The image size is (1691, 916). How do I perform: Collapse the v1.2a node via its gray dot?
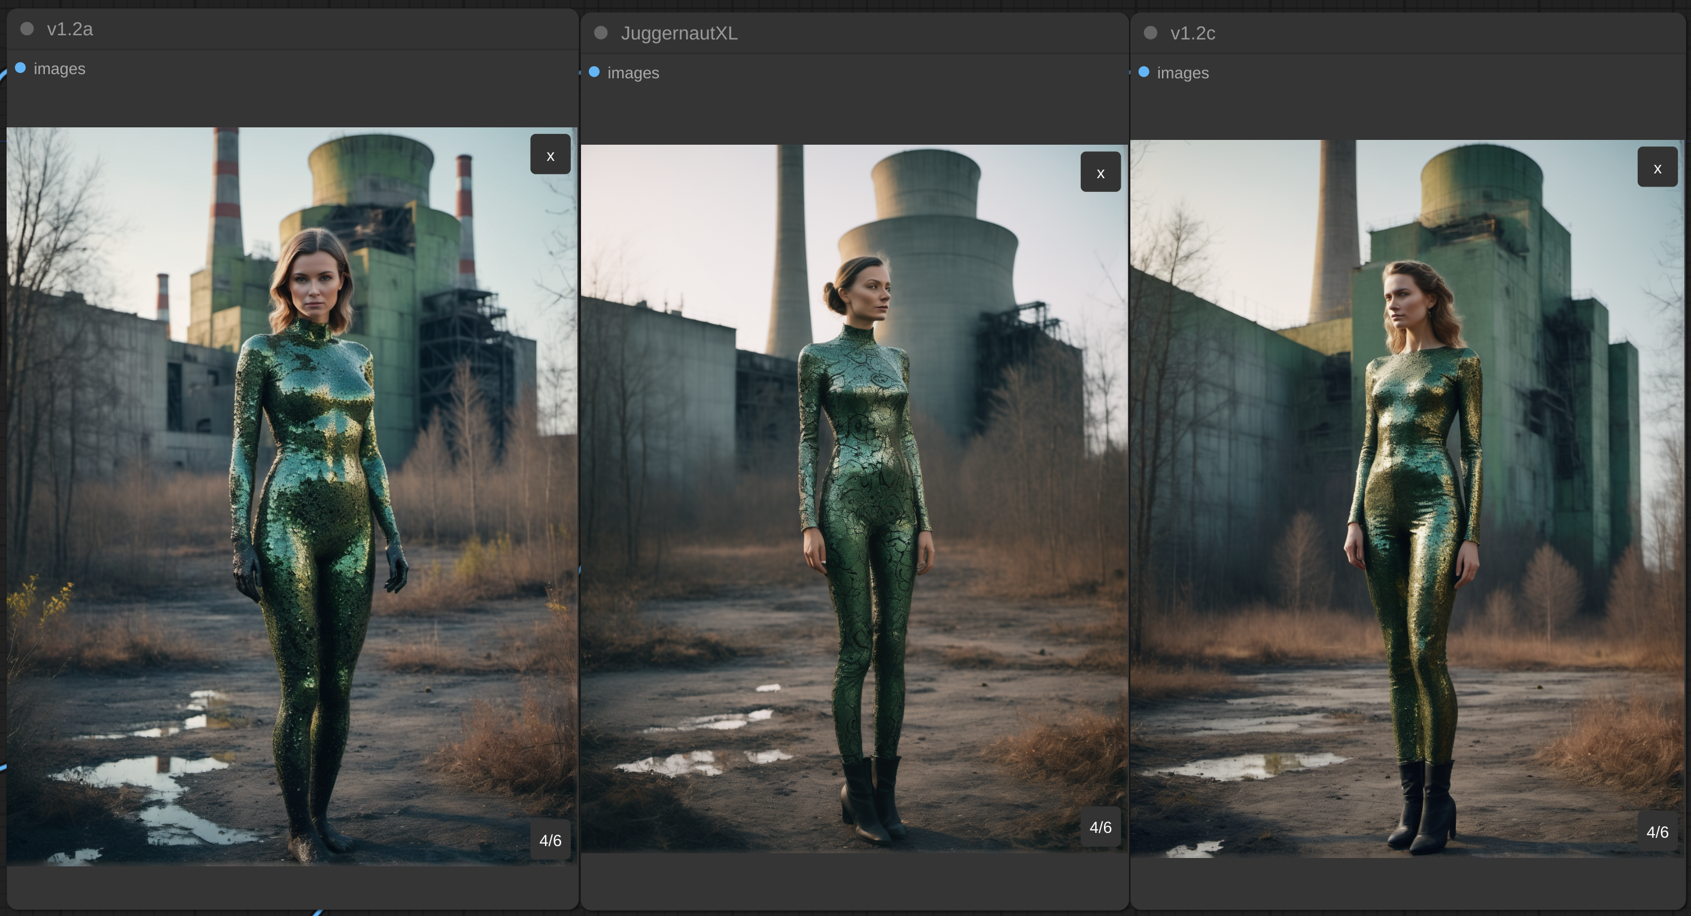pos(27,29)
